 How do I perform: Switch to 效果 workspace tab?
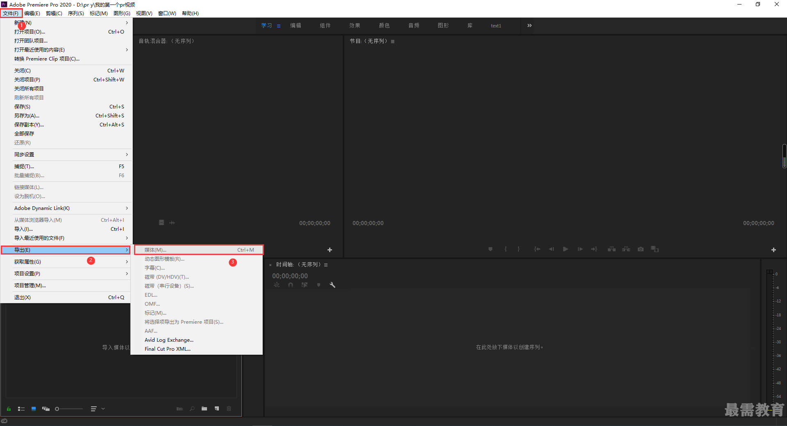(355, 25)
